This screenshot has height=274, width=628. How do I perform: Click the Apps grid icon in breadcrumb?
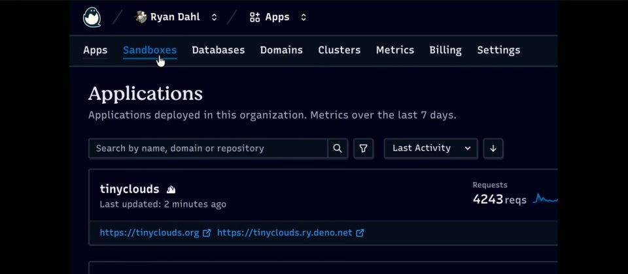click(255, 17)
